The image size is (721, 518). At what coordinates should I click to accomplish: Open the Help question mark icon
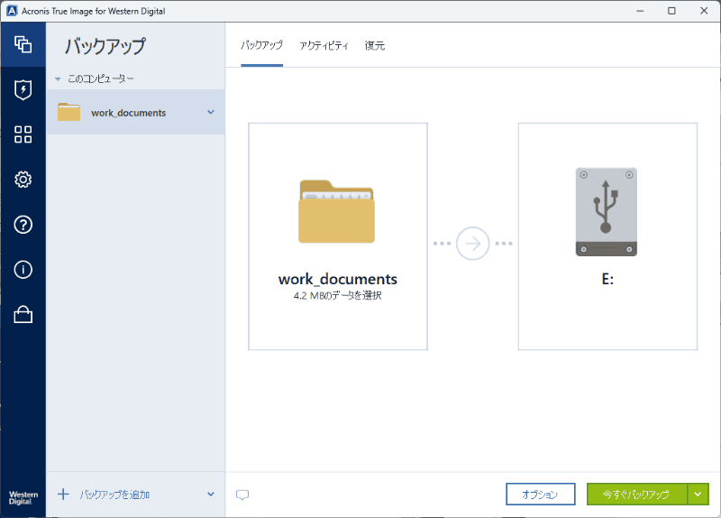click(x=23, y=225)
